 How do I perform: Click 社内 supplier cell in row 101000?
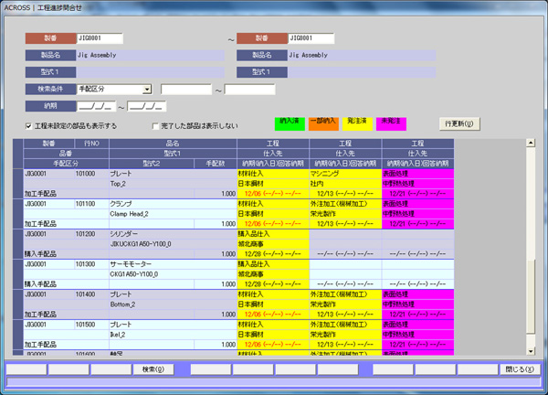(x=345, y=184)
